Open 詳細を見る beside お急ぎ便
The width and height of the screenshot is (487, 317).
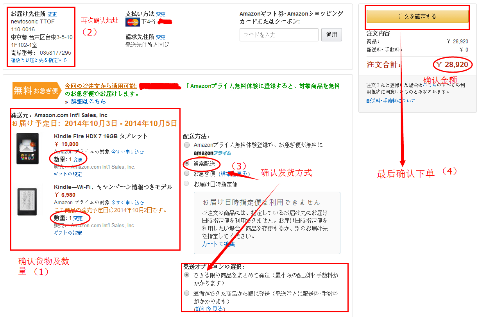[x=235, y=173]
